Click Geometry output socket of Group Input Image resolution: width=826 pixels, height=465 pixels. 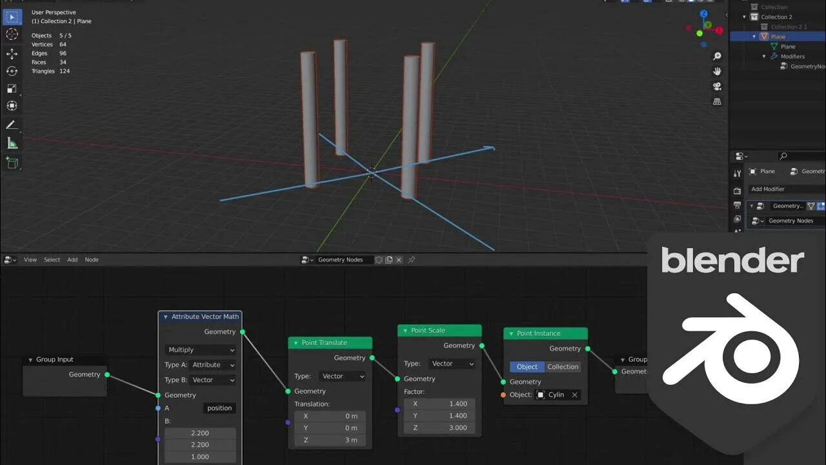point(107,375)
